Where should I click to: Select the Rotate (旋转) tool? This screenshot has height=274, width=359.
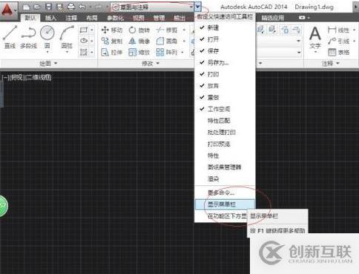tap(139, 30)
